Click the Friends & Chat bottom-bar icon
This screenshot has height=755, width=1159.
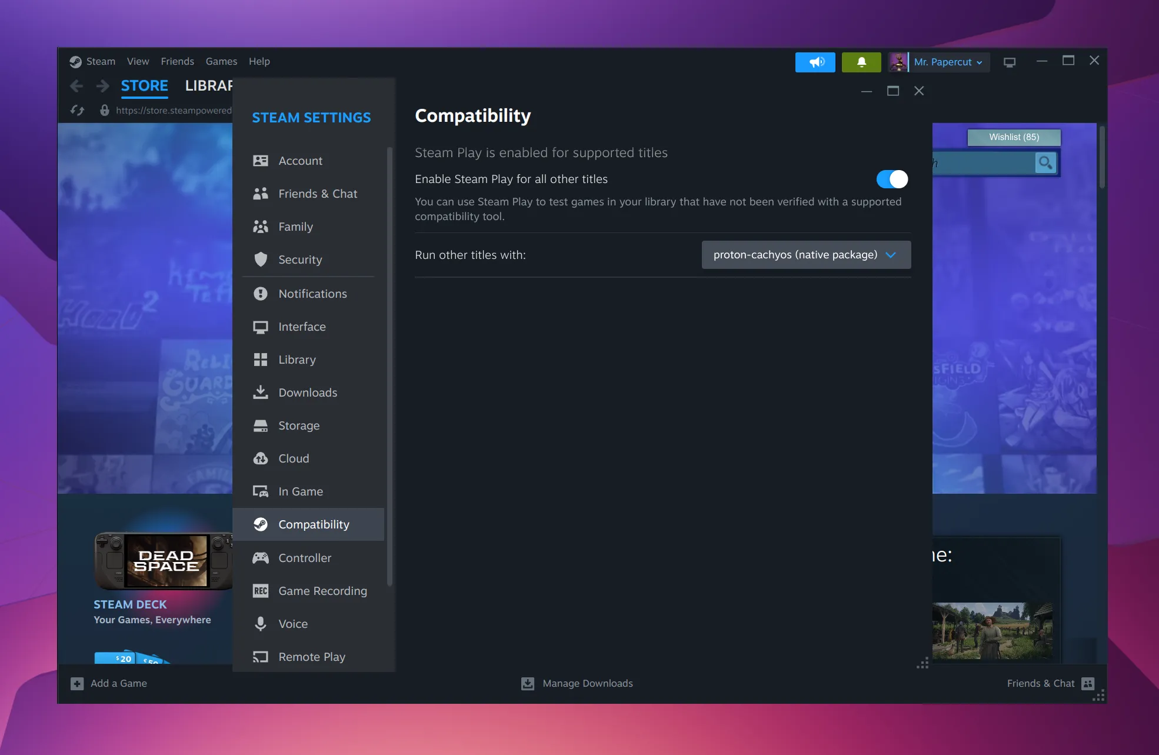tap(1088, 683)
